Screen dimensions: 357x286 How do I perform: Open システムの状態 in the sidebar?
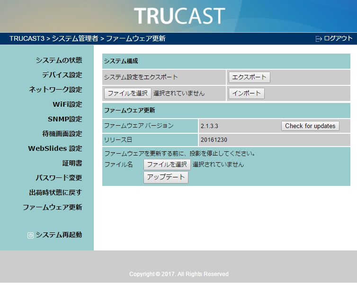[x=59, y=60]
